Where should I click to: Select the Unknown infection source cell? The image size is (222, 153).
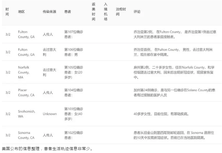tap(50, 114)
